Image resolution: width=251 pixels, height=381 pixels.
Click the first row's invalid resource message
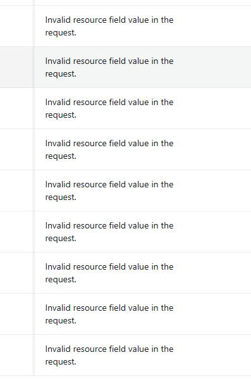pos(109,26)
